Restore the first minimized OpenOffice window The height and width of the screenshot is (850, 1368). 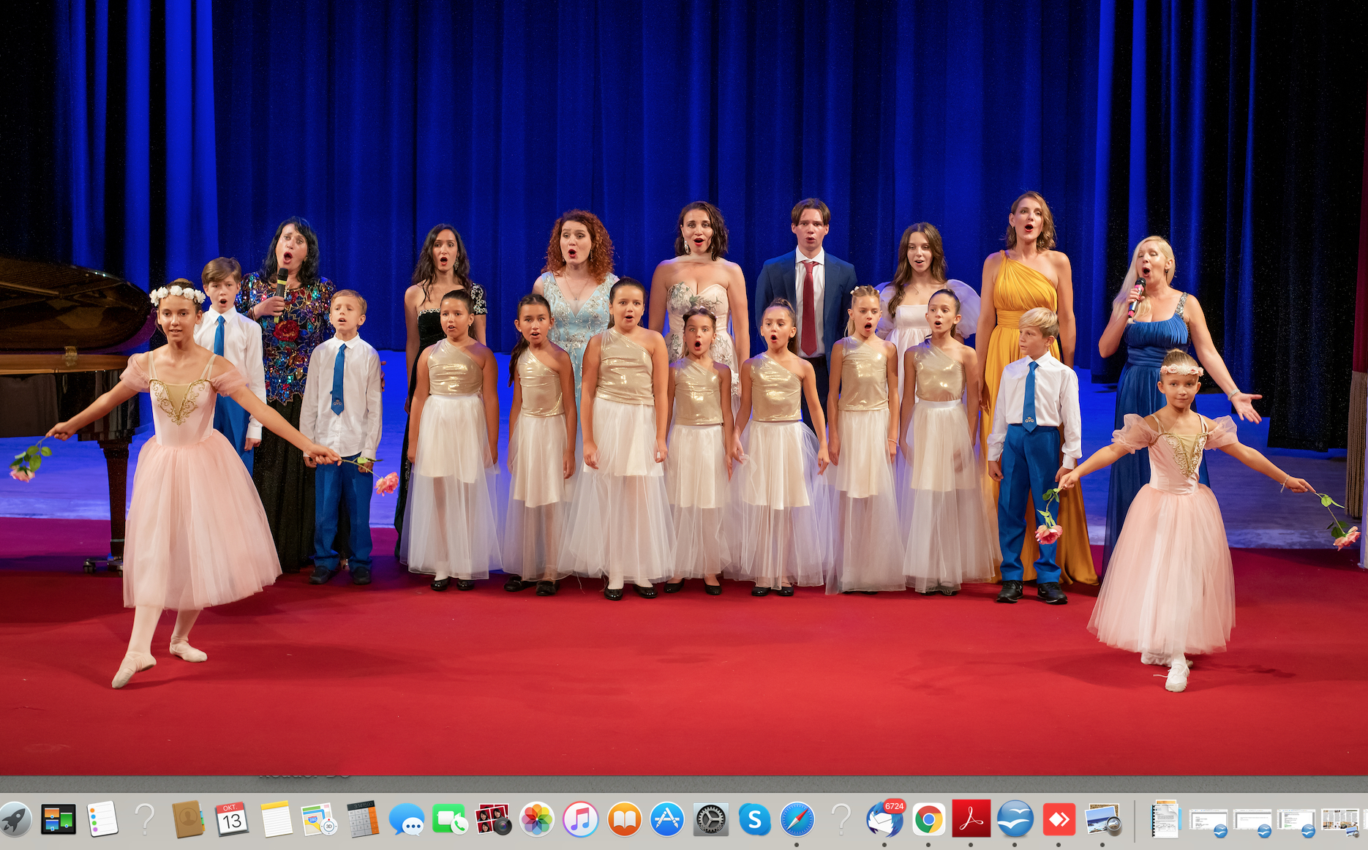(1209, 821)
